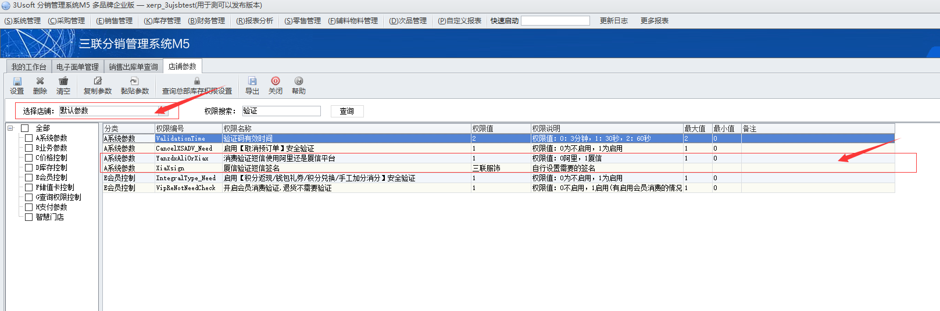Viewport: 940px width, 311px height.
Task: Select the IntegralType_Need cell
Action: (x=188, y=178)
